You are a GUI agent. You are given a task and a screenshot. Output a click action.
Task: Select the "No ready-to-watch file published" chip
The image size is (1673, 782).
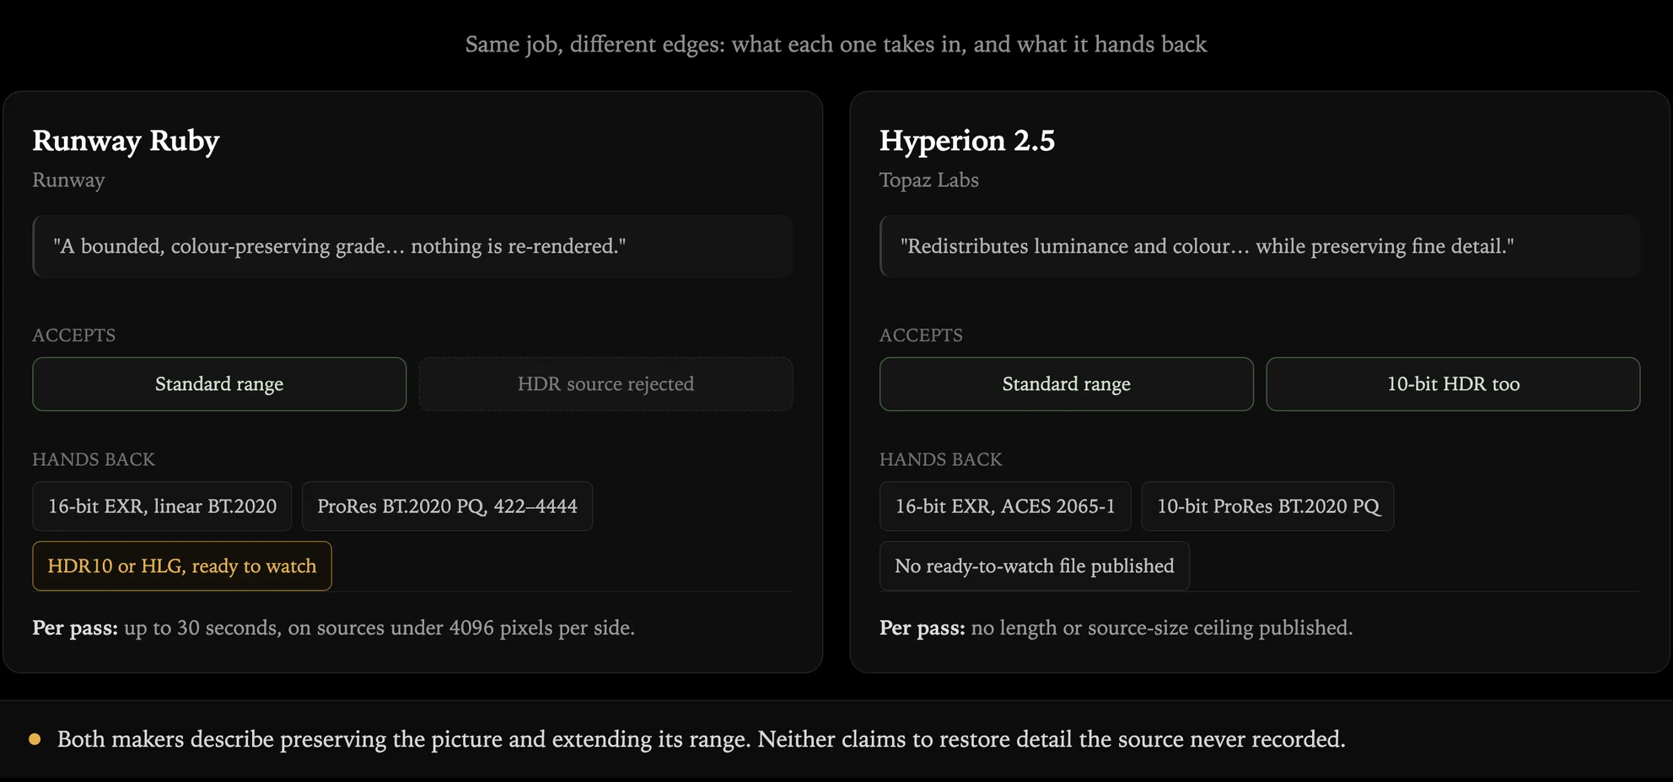(1035, 566)
